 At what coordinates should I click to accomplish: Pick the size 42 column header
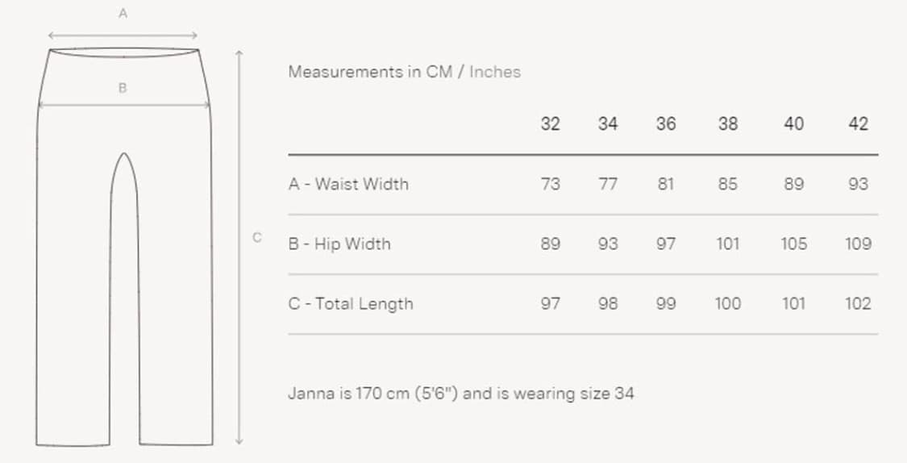pyautogui.click(x=858, y=124)
